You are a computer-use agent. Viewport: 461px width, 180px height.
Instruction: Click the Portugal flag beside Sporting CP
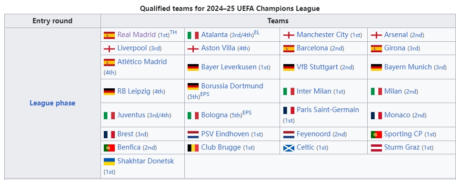376,134
